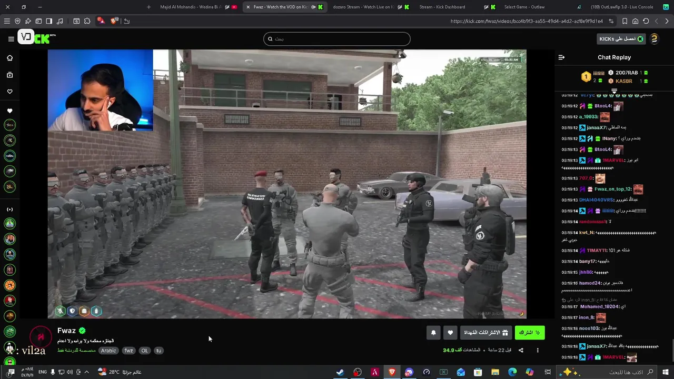Open the three-dot options under video
The height and width of the screenshot is (379, 674).
coord(538,350)
